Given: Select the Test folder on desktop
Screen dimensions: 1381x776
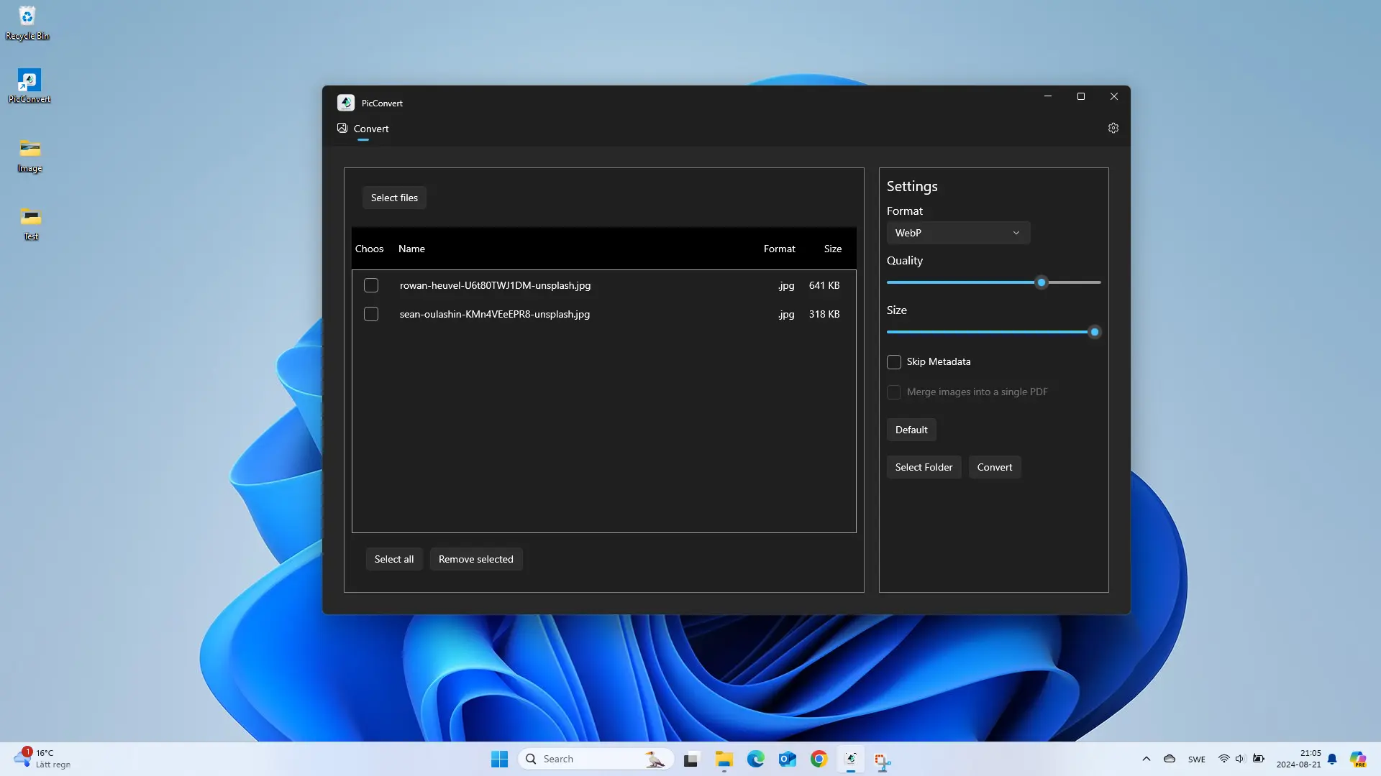Looking at the screenshot, I should [31, 223].
